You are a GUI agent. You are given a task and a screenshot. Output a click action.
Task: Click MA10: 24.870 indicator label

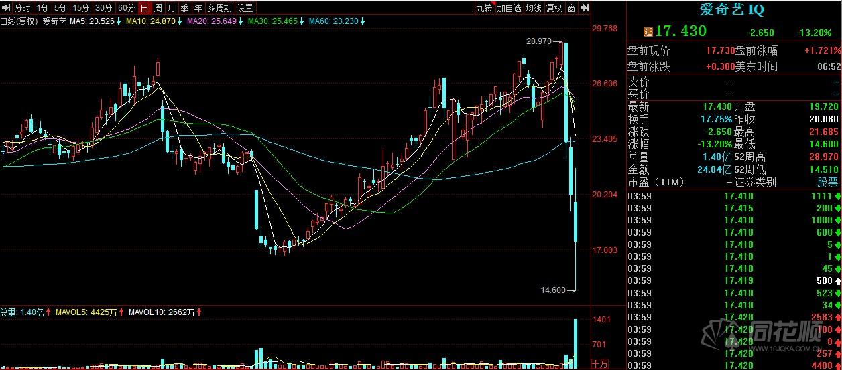pyautogui.click(x=150, y=21)
